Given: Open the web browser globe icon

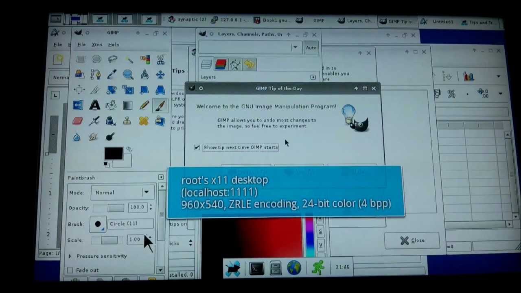Looking at the screenshot, I should [294, 268].
